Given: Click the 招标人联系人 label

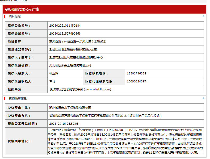Looking at the screenshot, I should (19, 73).
